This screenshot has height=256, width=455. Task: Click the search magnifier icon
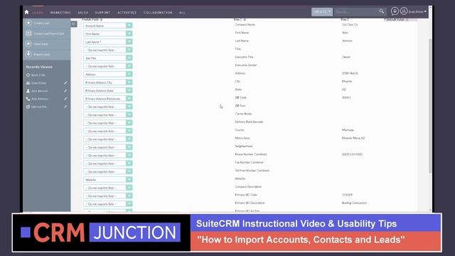pyautogui.click(x=382, y=11)
